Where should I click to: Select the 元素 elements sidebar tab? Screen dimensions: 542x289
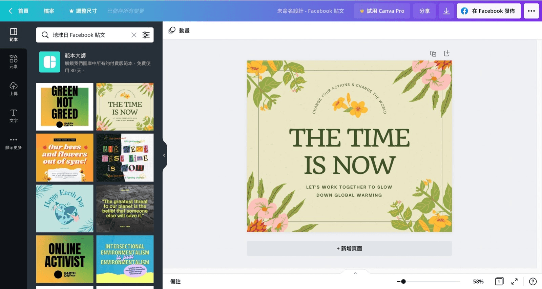(14, 62)
